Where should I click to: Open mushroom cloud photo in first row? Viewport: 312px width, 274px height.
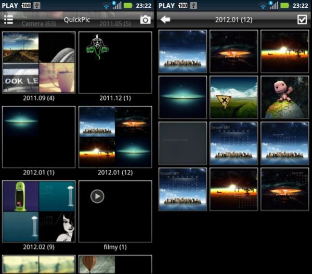(x=234, y=52)
